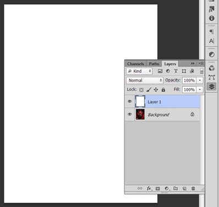Open the Info panel icon
219x207 pixels.
212,18
